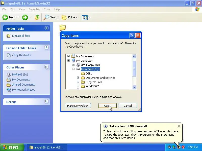Collapse the Local Disk (C:) node
The width and height of the screenshot is (202, 151).
pos(73,69)
